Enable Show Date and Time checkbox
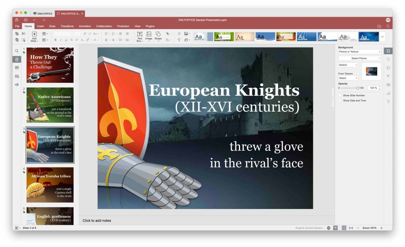This screenshot has height=247, width=405. (x=340, y=101)
